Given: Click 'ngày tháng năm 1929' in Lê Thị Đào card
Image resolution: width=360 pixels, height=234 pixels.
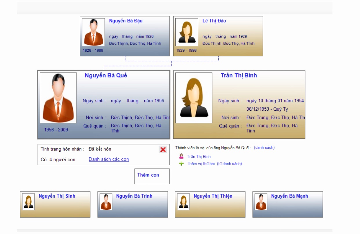Looking at the screenshot, I should [x=225, y=36].
